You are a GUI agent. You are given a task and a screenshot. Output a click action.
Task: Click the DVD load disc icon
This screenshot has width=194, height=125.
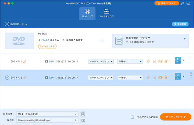point(7,24)
